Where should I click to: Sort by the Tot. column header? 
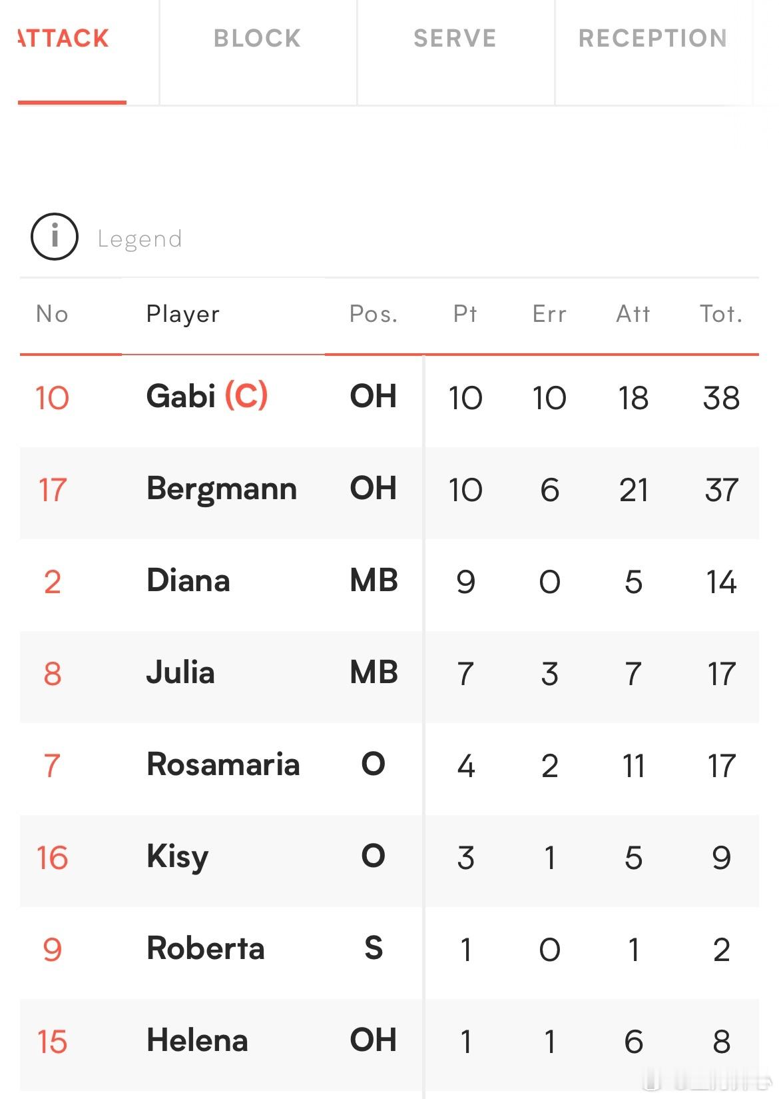[x=721, y=314]
